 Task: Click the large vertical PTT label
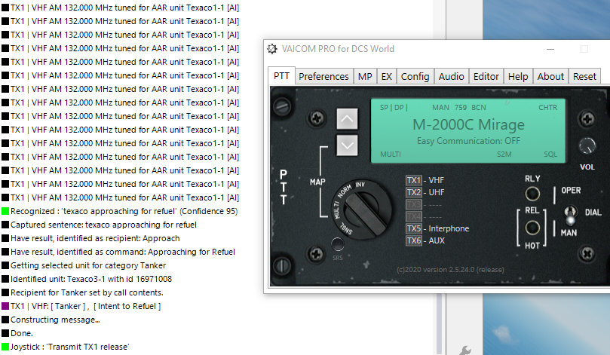pos(284,187)
